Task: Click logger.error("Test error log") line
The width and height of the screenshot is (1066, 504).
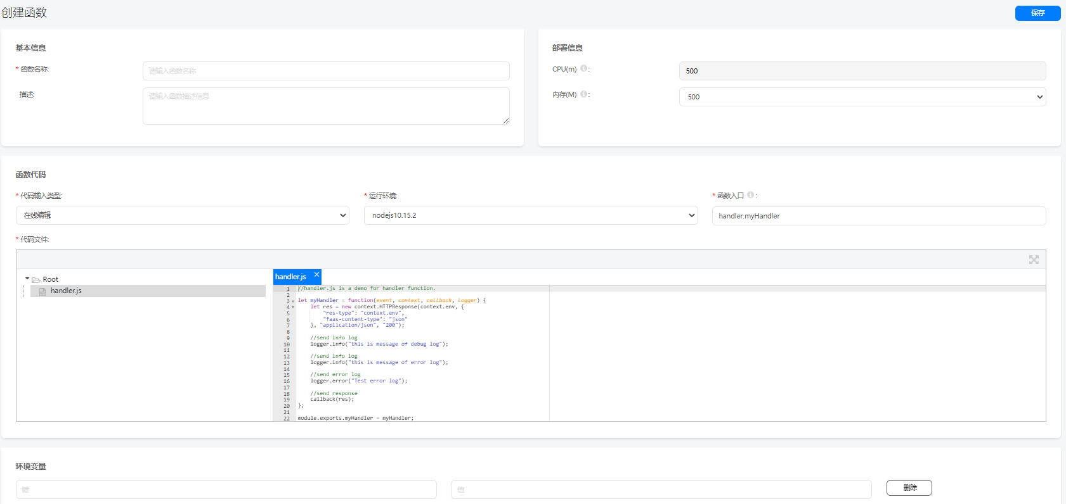Action: point(359,381)
